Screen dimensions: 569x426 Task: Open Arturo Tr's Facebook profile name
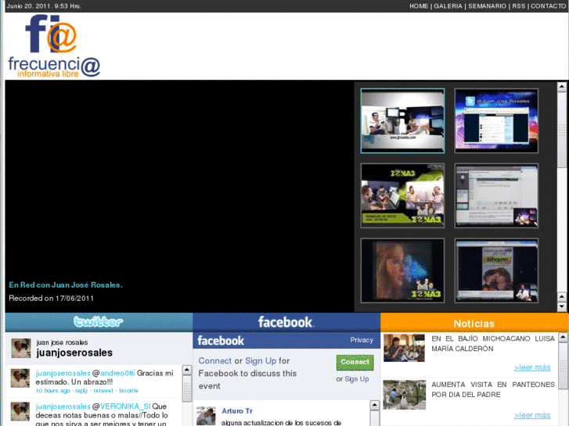[237, 411]
